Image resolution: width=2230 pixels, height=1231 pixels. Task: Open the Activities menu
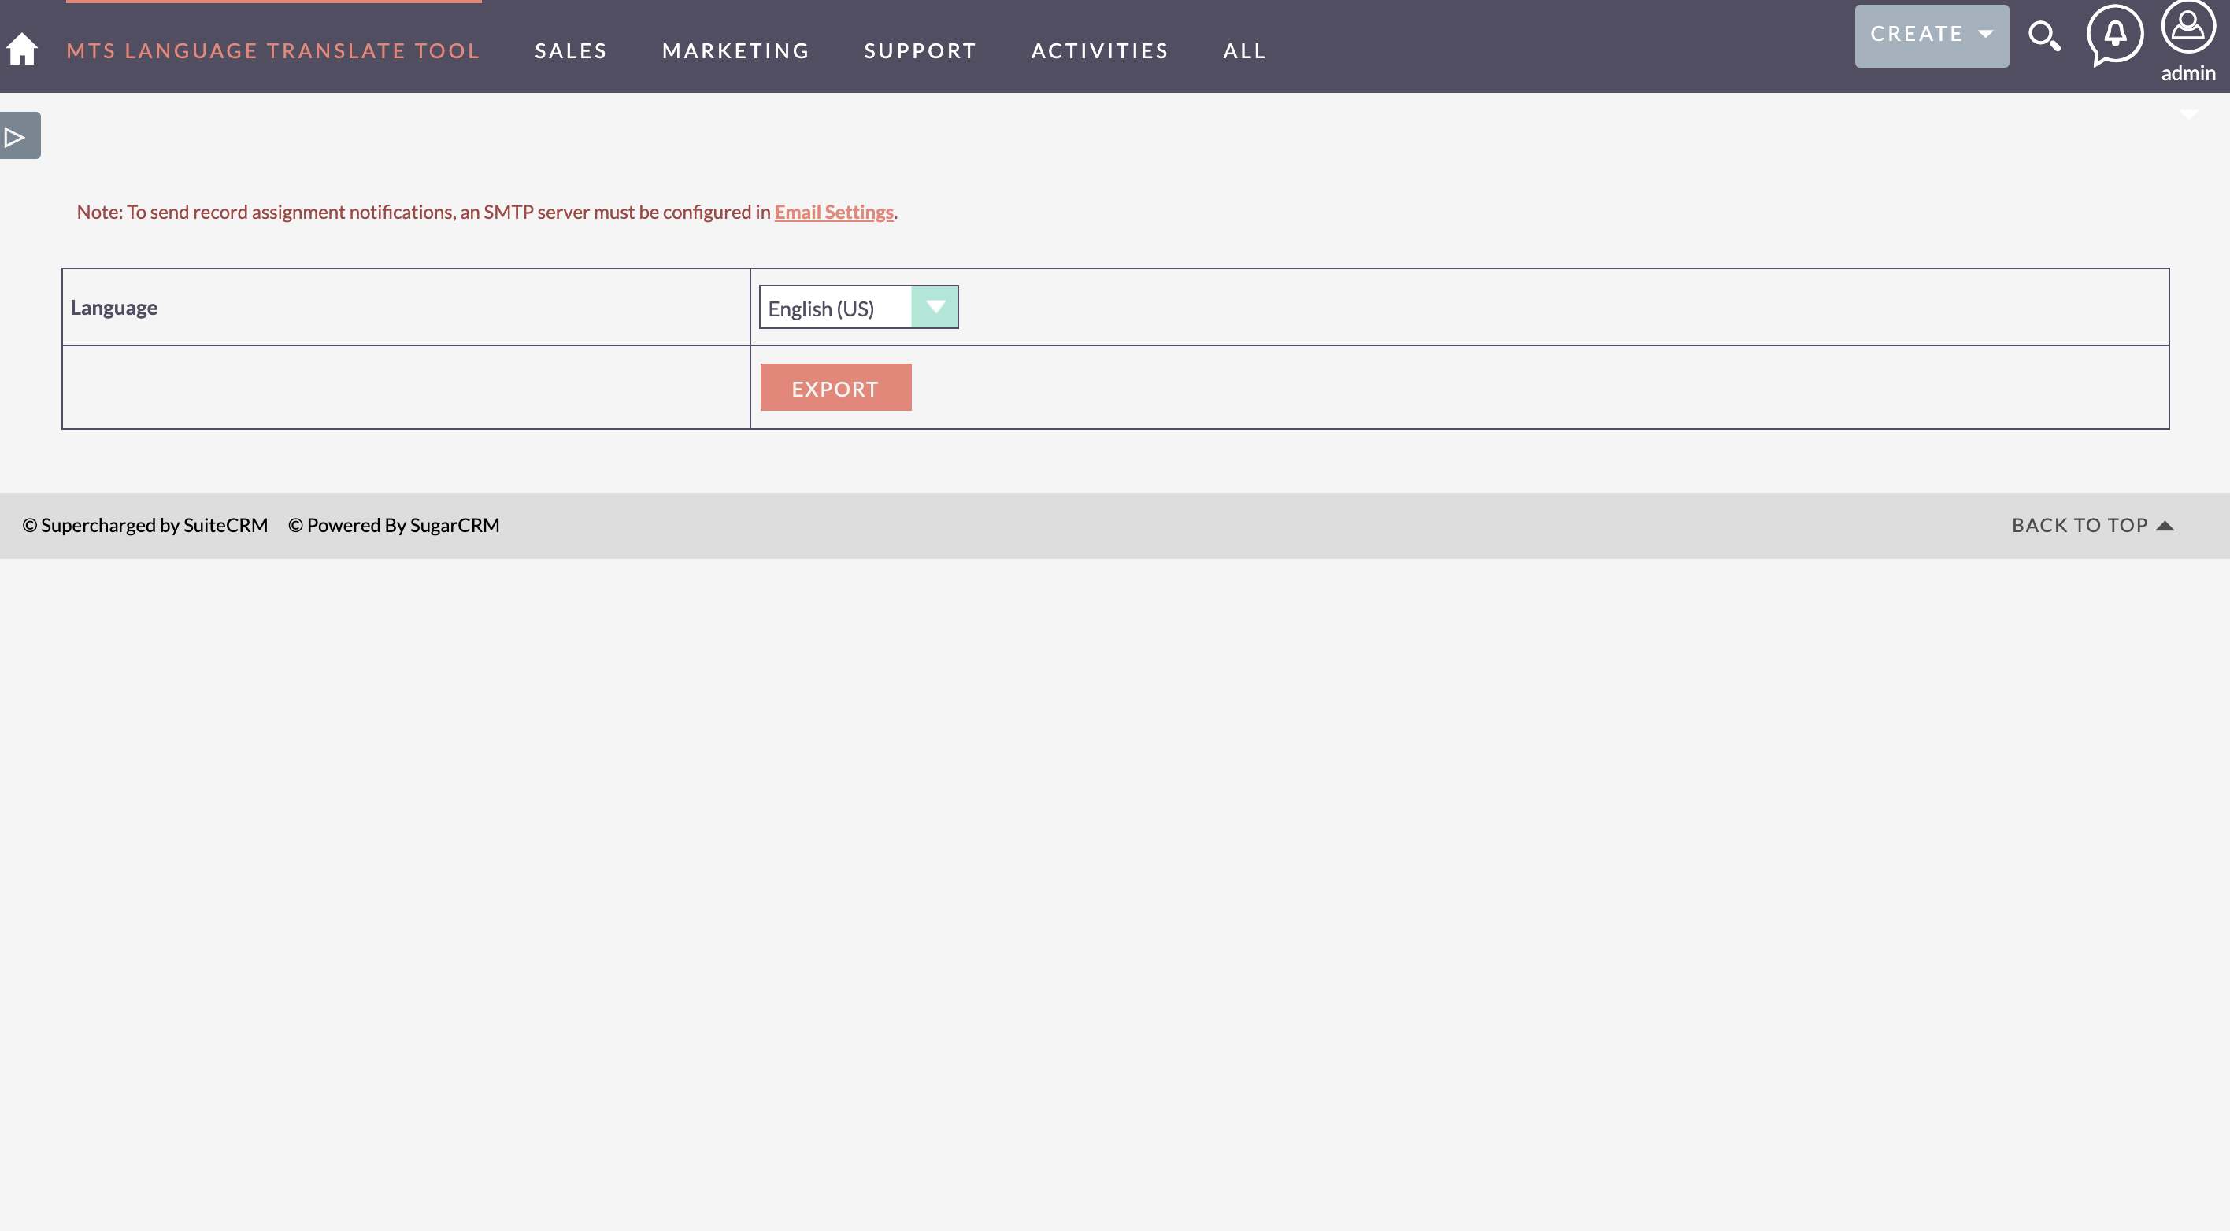[1099, 50]
